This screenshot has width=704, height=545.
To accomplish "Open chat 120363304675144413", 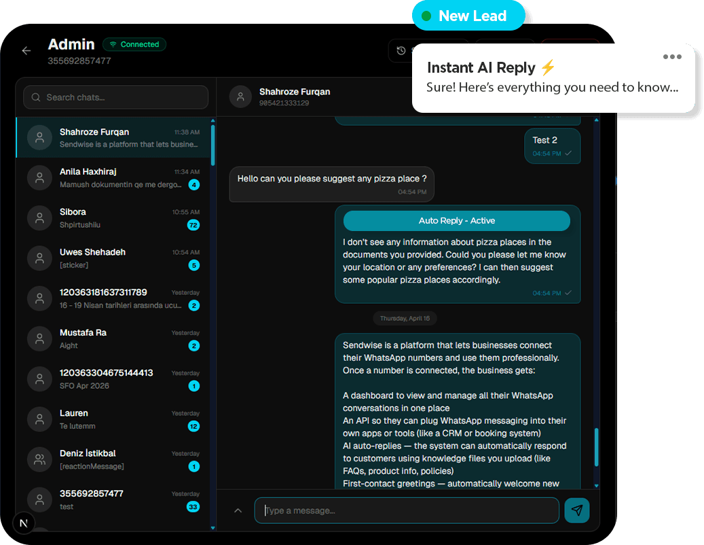I will point(113,379).
